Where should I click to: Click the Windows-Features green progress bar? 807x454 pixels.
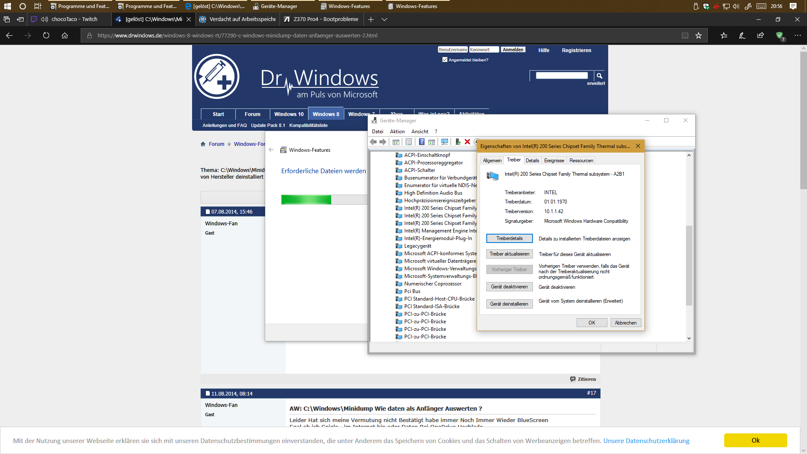pos(306,199)
